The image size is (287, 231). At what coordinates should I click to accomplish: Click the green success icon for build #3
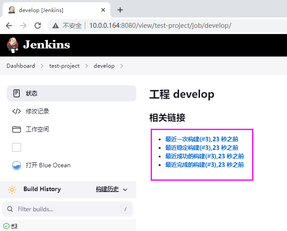pyautogui.click(x=6, y=226)
